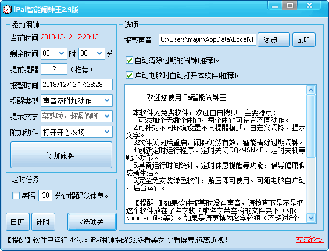Open the remaining hours dropdown

[x=62, y=53]
